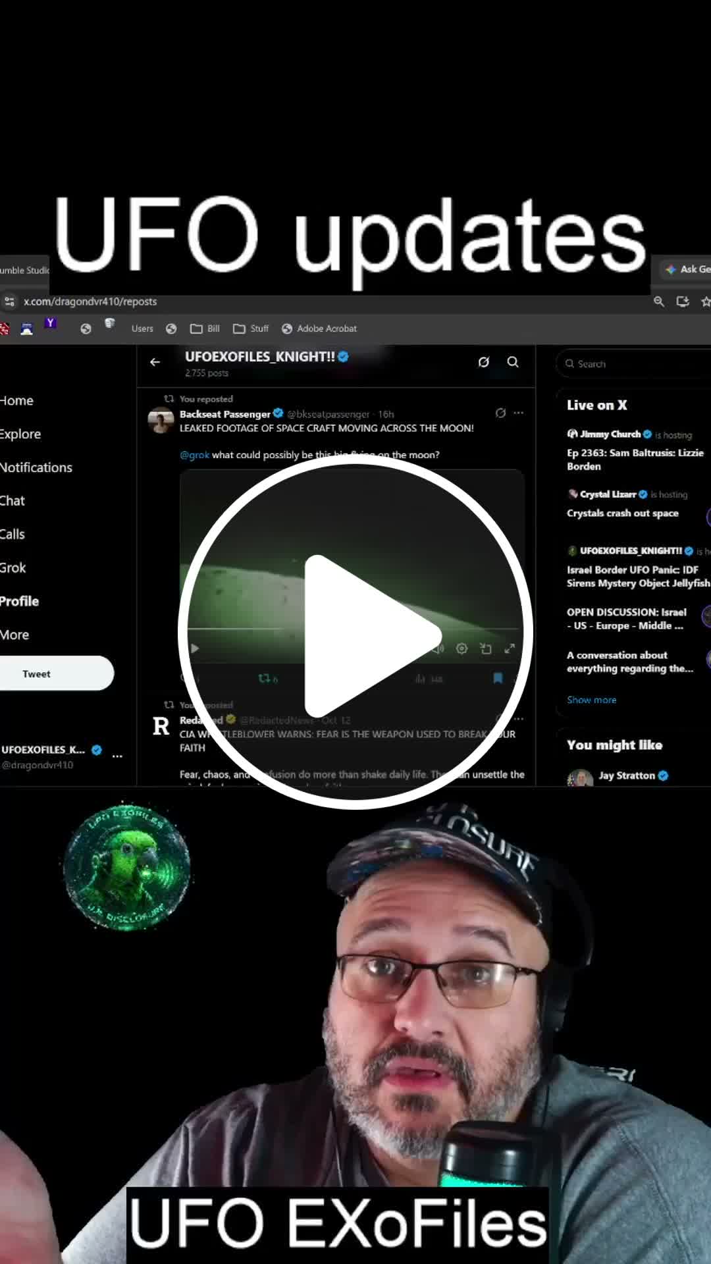This screenshot has width=711, height=1264.
Task: Open the site information icon beside the URL
Action: pos(9,302)
